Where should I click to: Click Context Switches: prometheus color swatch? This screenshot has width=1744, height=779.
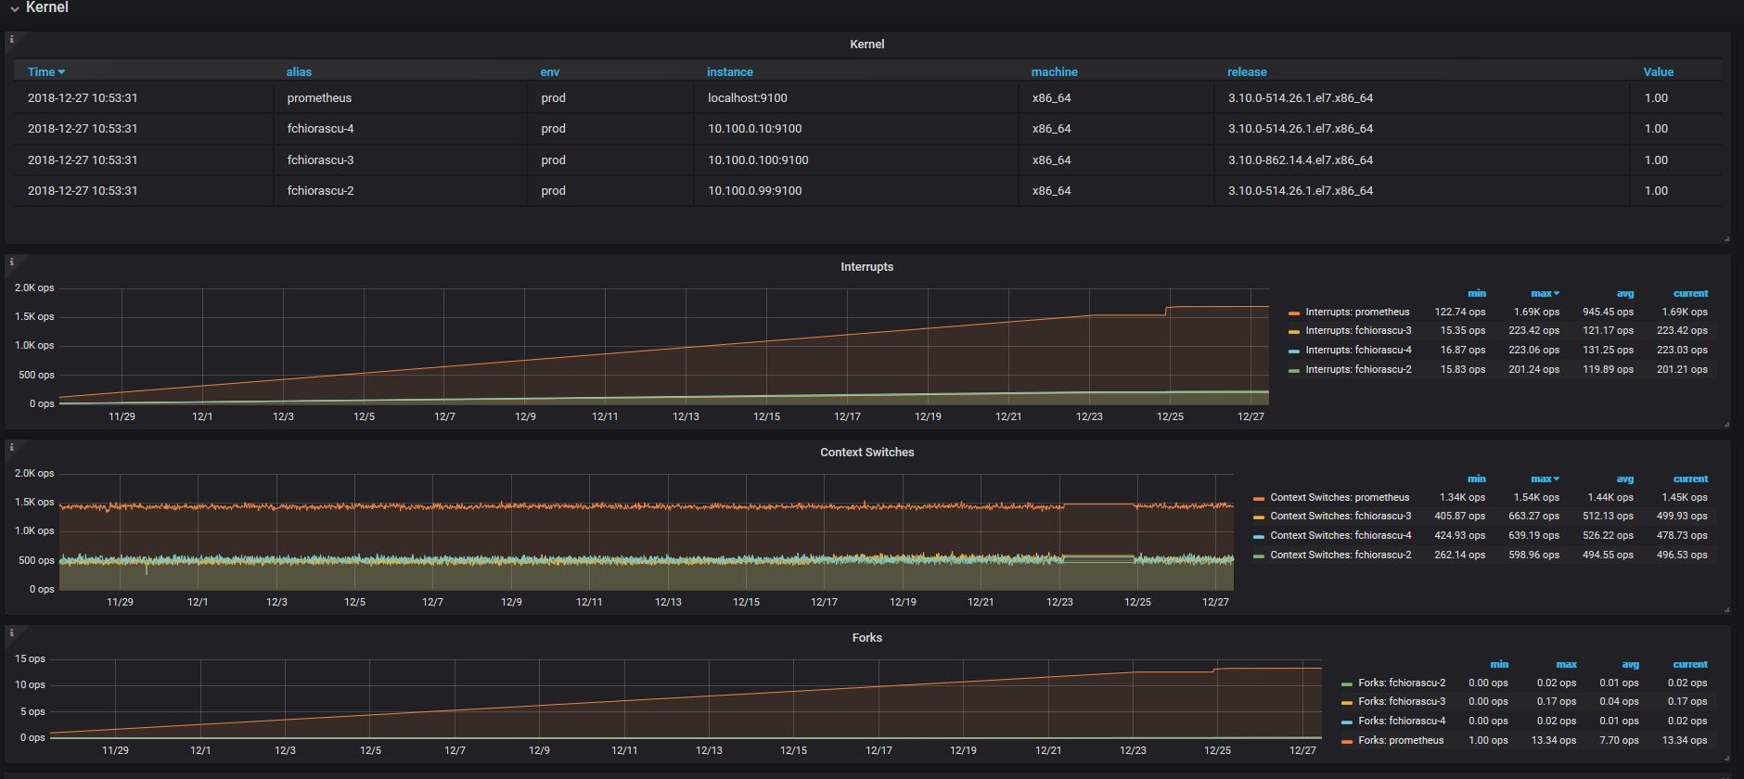pyautogui.click(x=1259, y=499)
